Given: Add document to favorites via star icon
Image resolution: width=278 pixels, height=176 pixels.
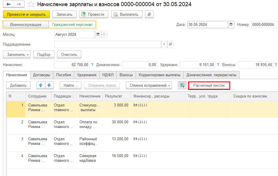Looking at the screenshot, I should point(30,4).
